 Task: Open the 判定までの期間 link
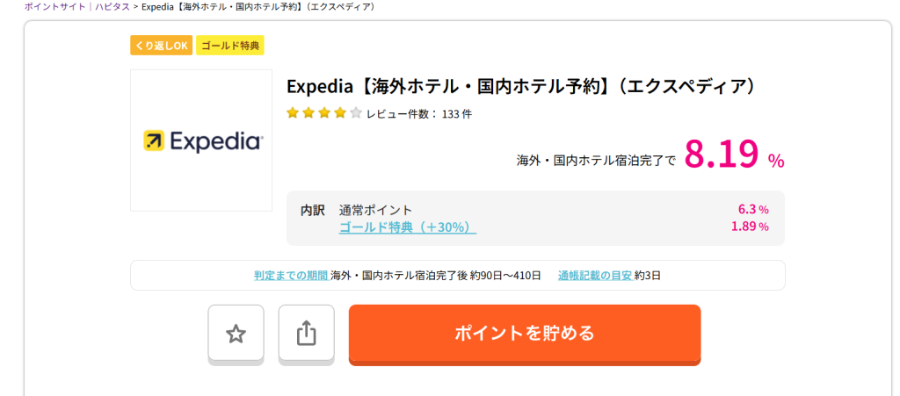(x=291, y=275)
